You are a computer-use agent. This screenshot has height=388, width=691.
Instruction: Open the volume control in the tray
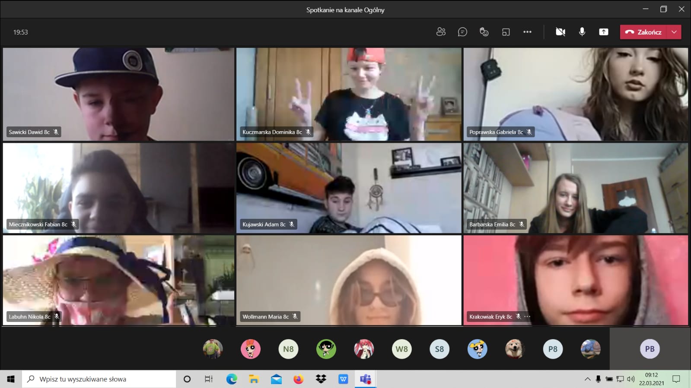point(631,379)
